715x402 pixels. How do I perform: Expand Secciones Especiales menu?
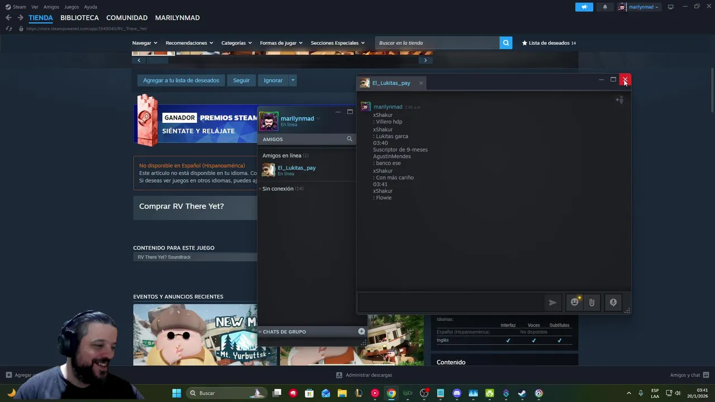337,43
